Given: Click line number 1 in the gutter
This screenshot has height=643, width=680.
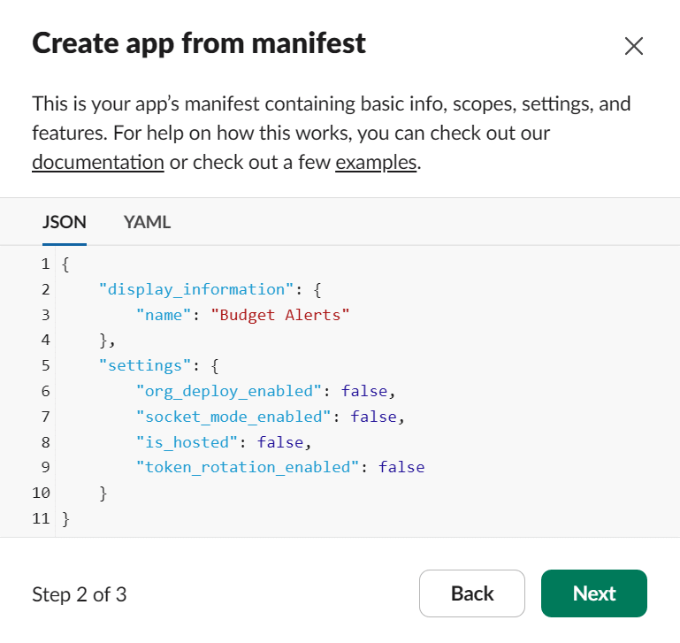Looking at the screenshot, I should [45, 264].
